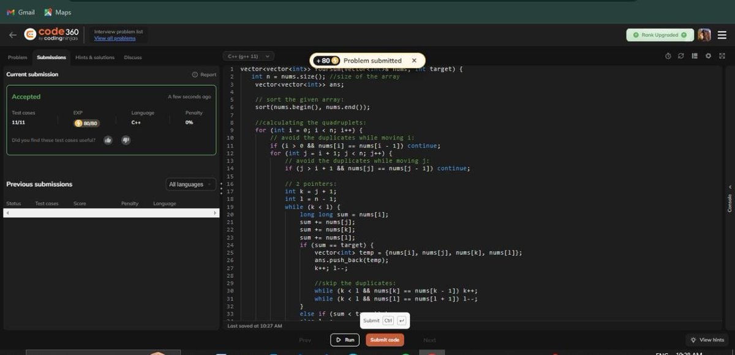This screenshot has width=735, height=355.
Task: Click the 'Interview problem list' heading
Action: pyautogui.click(x=119, y=31)
